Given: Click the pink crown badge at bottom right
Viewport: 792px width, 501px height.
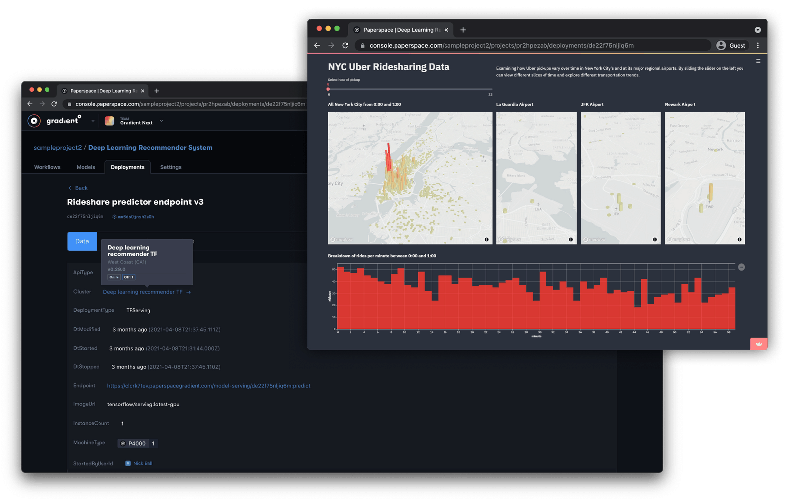Looking at the screenshot, I should [x=758, y=343].
